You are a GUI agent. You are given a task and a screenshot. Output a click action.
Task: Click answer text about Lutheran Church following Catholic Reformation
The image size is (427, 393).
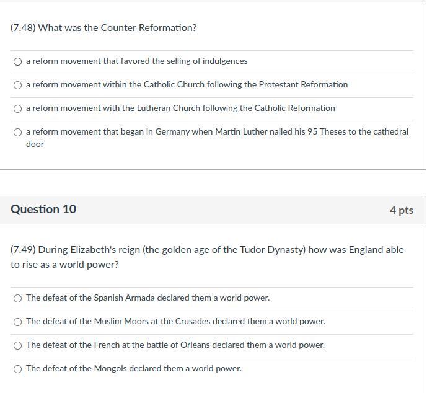tap(180, 108)
